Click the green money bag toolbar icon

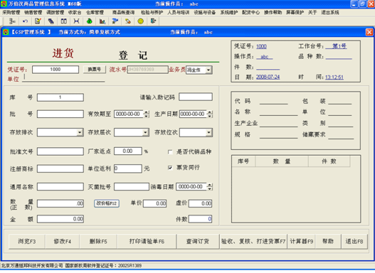[90, 21]
